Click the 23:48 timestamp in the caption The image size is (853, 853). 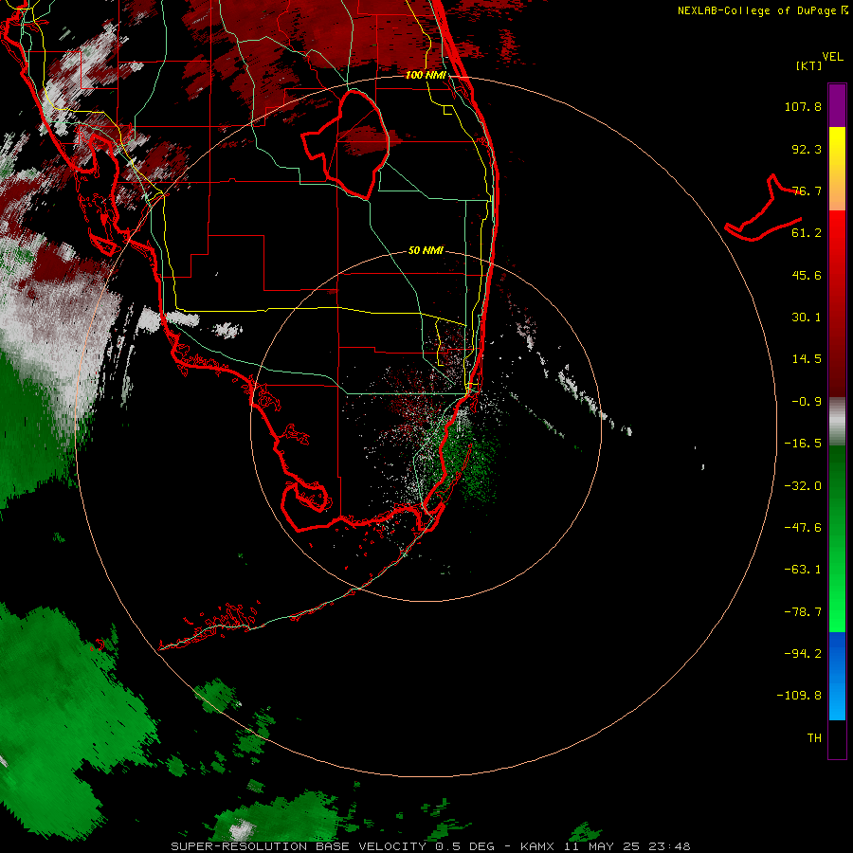point(670,846)
